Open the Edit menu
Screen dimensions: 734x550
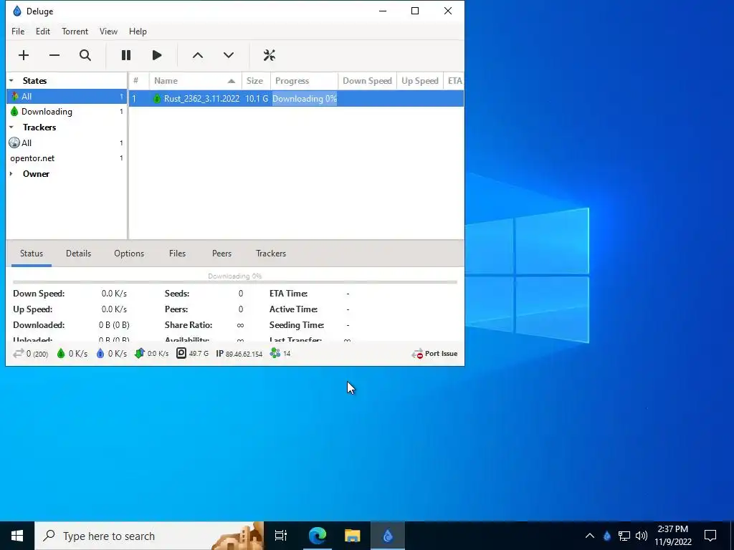tap(42, 32)
